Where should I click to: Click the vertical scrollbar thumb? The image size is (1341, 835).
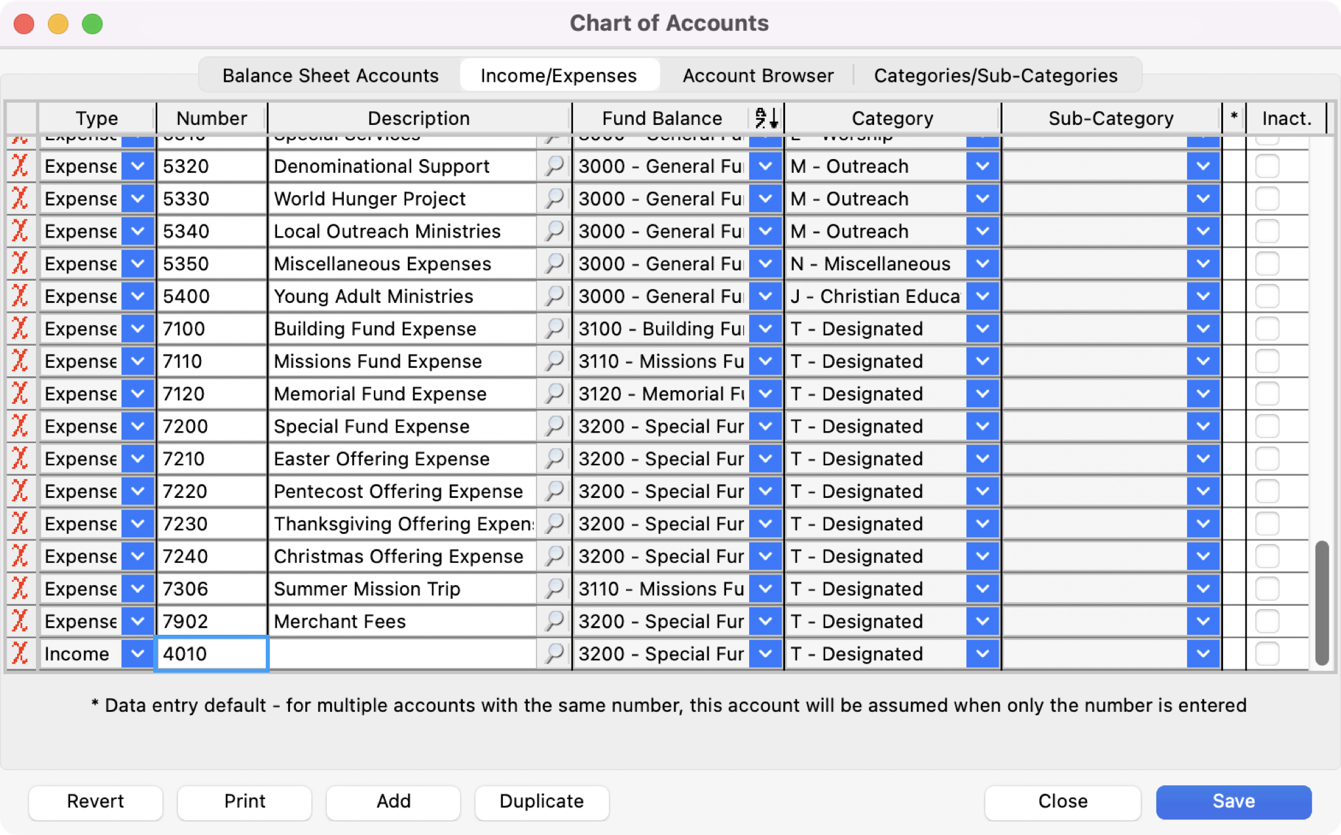(1321, 602)
